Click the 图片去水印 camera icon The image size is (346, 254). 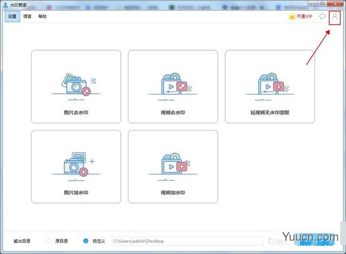point(76,87)
